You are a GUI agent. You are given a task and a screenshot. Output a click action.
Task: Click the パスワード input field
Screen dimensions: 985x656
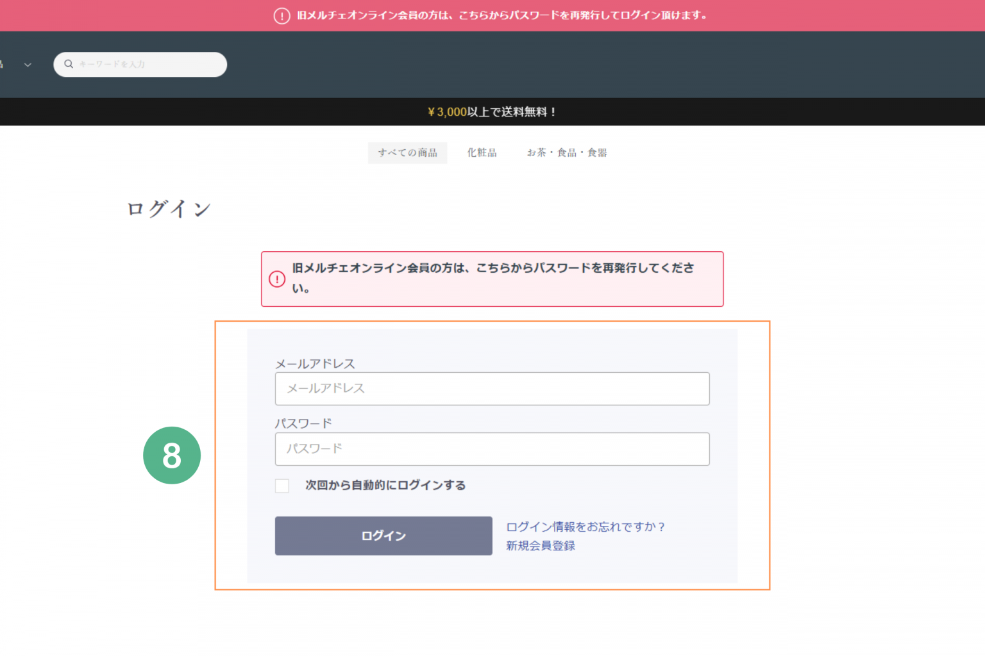(x=492, y=449)
